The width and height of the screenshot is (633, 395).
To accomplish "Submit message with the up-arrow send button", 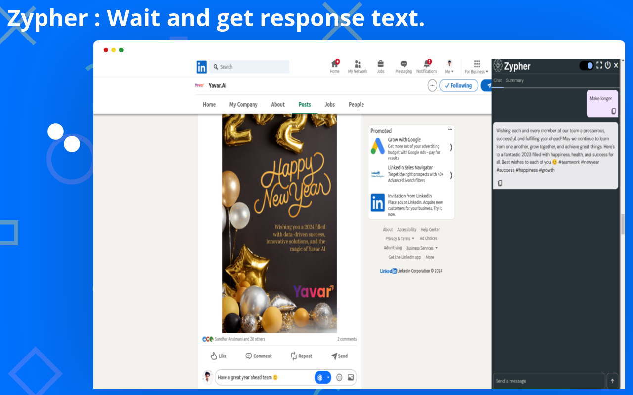I will pos(612,381).
